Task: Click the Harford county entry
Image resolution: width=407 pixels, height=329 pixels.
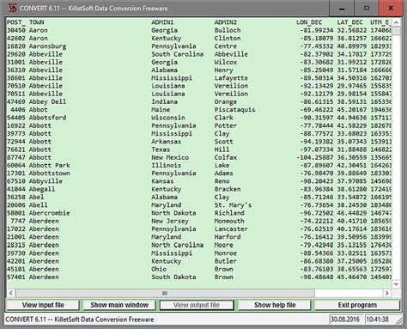Action: tap(228, 237)
